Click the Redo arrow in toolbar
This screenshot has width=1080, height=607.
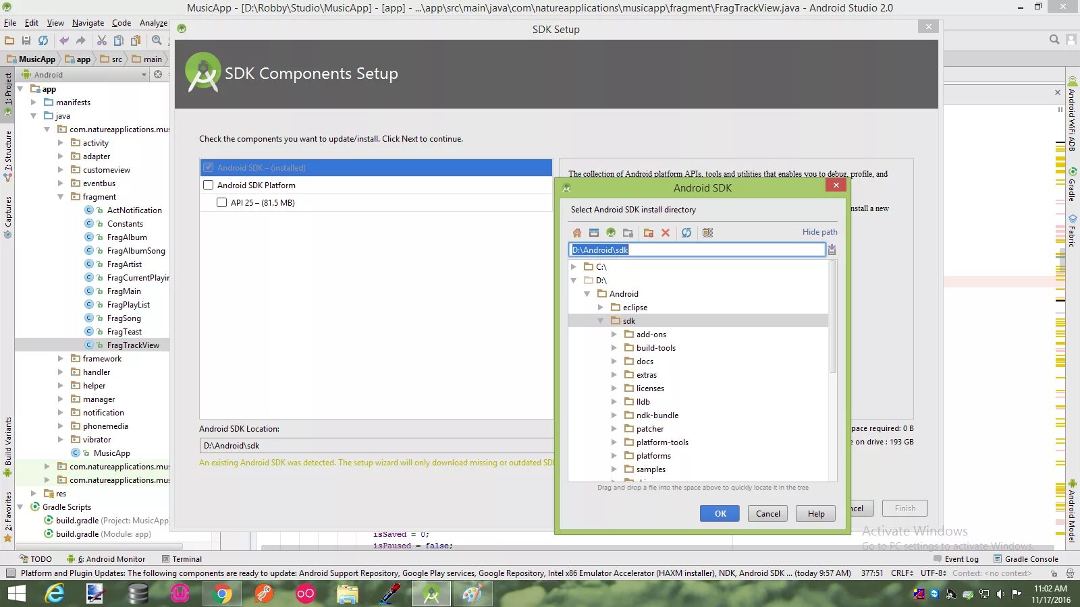point(81,40)
